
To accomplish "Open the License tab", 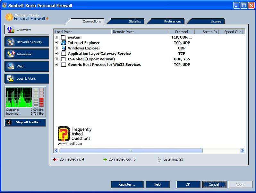I will tap(216, 22).
